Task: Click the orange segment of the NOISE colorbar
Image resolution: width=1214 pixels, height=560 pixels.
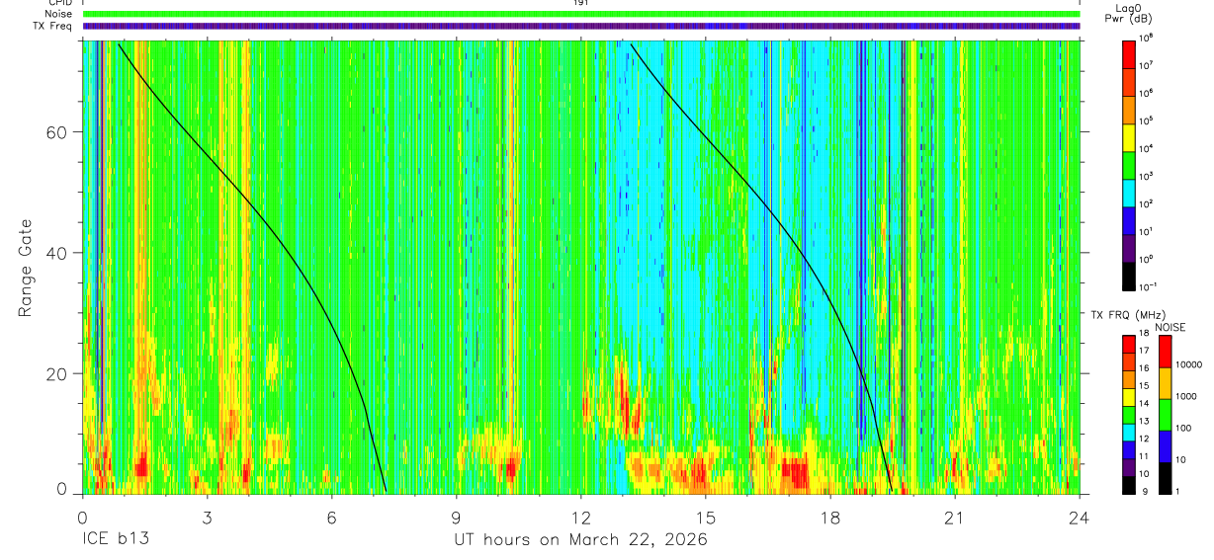Action: [1165, 382]
